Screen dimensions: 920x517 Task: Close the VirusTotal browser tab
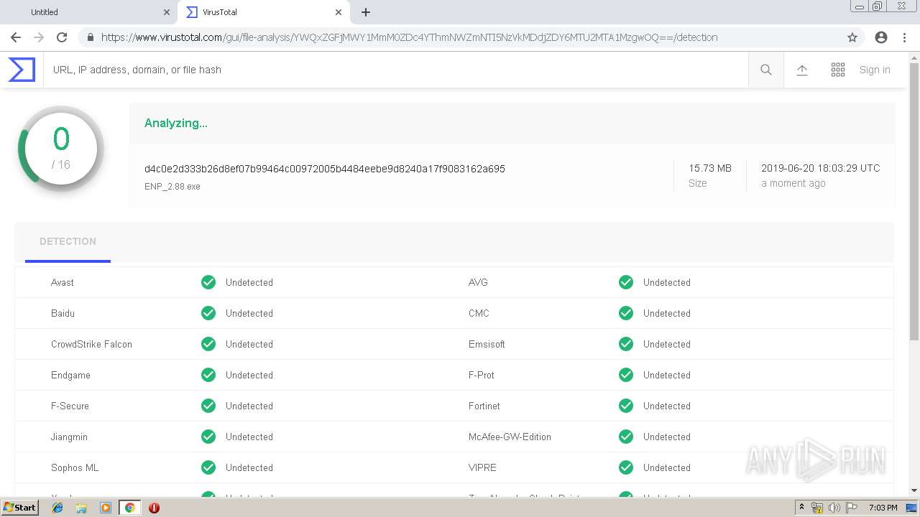[339, 12]
